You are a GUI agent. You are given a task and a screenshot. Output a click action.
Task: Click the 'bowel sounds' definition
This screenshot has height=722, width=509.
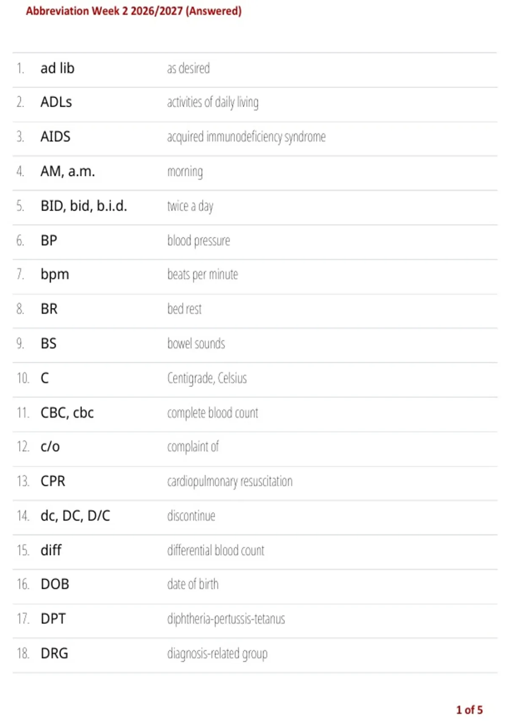click(196, 344)
